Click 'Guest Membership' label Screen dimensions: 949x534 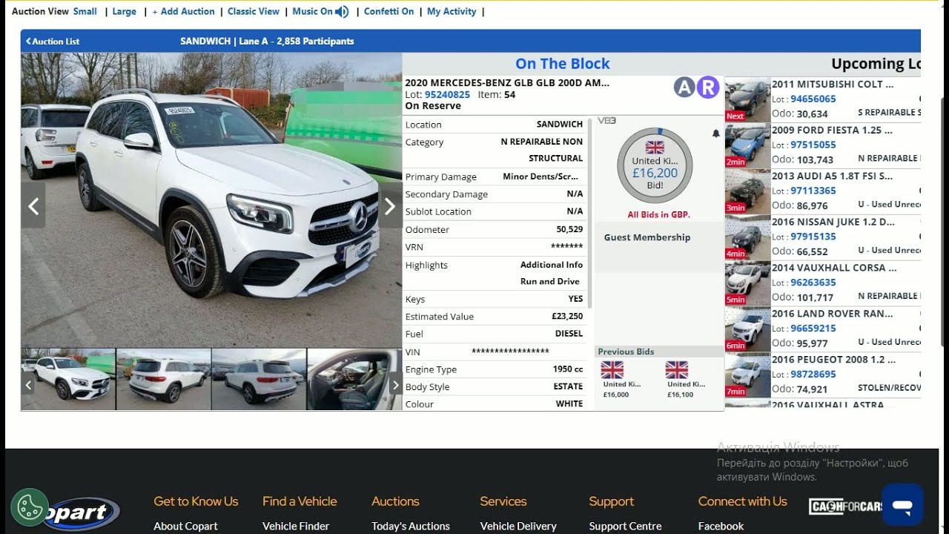[647, 237]
